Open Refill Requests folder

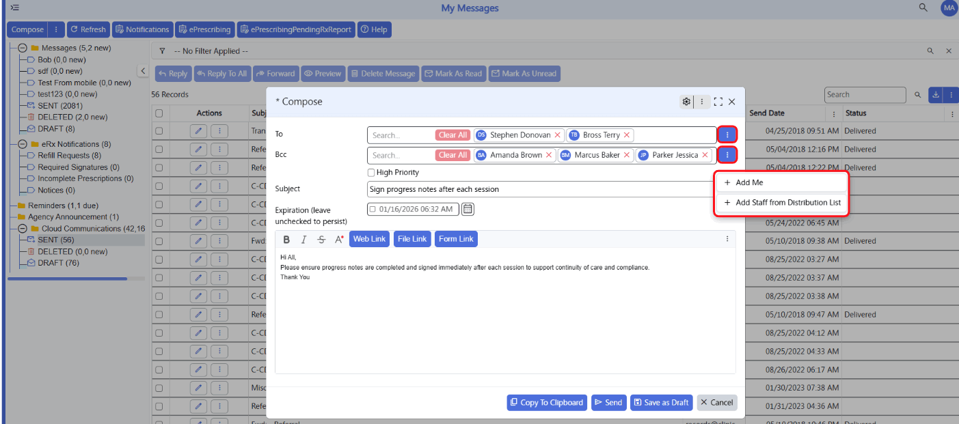[70, 156]
